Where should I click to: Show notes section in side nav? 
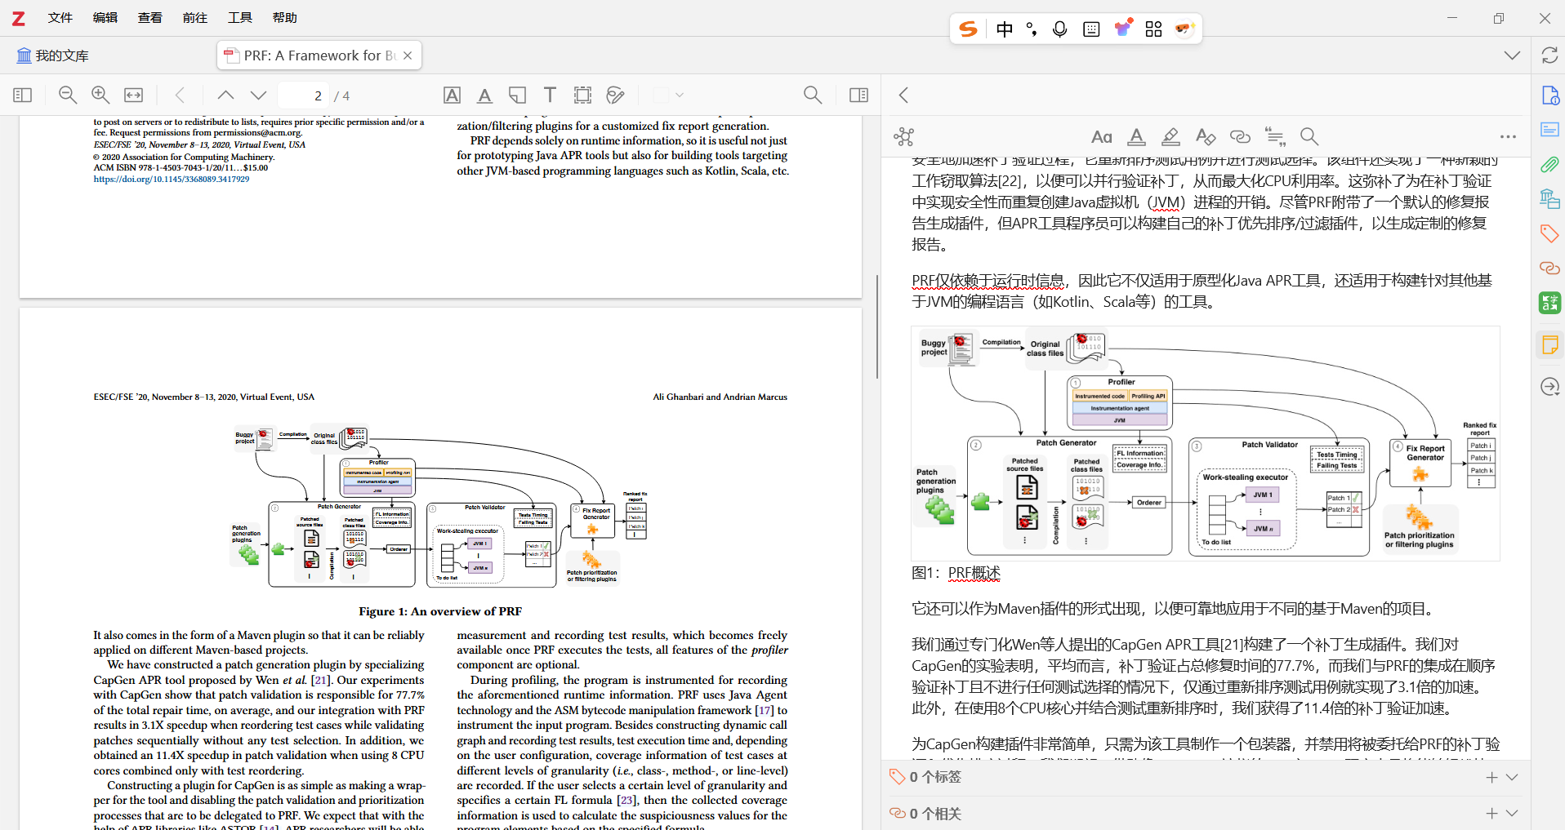point(1549,344)
